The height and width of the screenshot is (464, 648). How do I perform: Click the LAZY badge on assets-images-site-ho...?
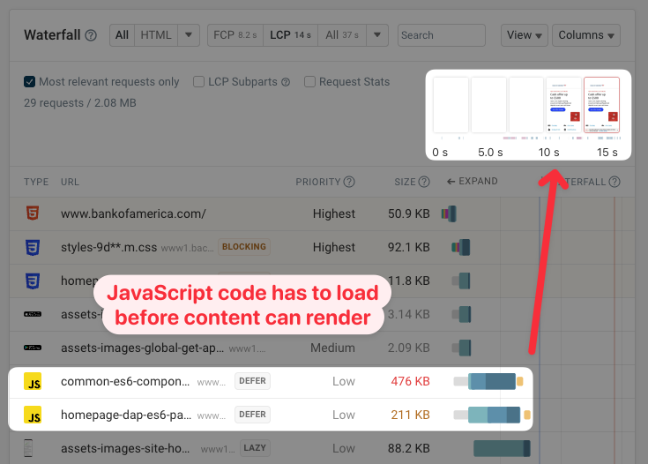[255, 448]
